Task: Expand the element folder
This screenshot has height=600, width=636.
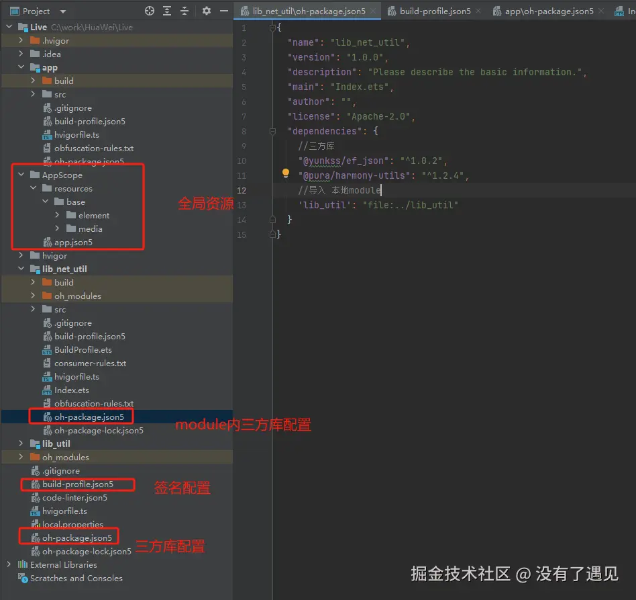Action: 57,215
